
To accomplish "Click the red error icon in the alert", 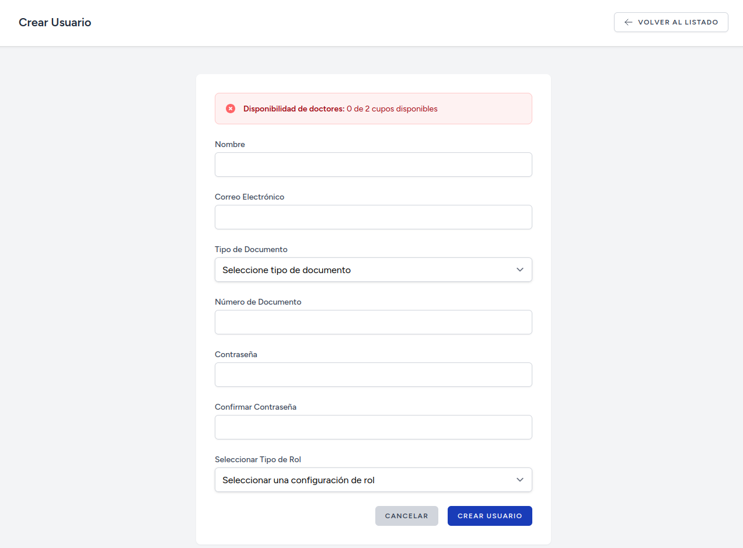I will 231,109.
